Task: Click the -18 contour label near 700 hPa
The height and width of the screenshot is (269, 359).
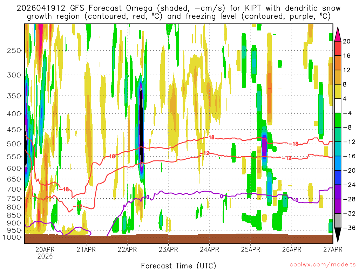Action: tap(64, 189)
